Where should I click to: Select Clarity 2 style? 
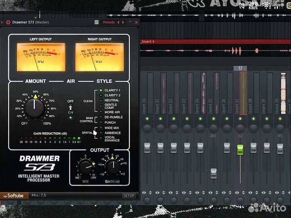pyautogui.click(x=101, y=95)
